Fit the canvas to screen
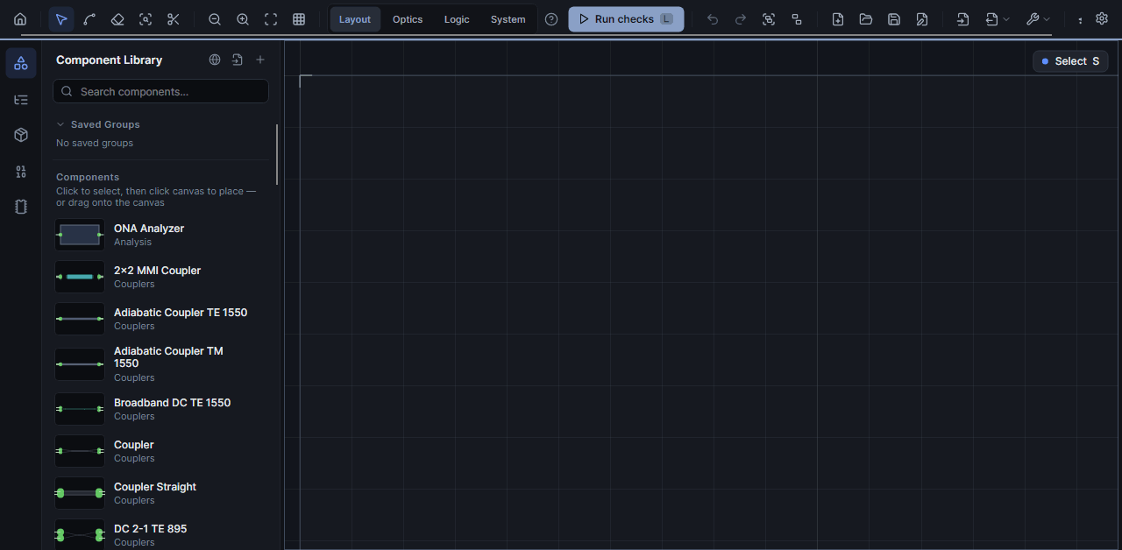 tap(271, 19)
